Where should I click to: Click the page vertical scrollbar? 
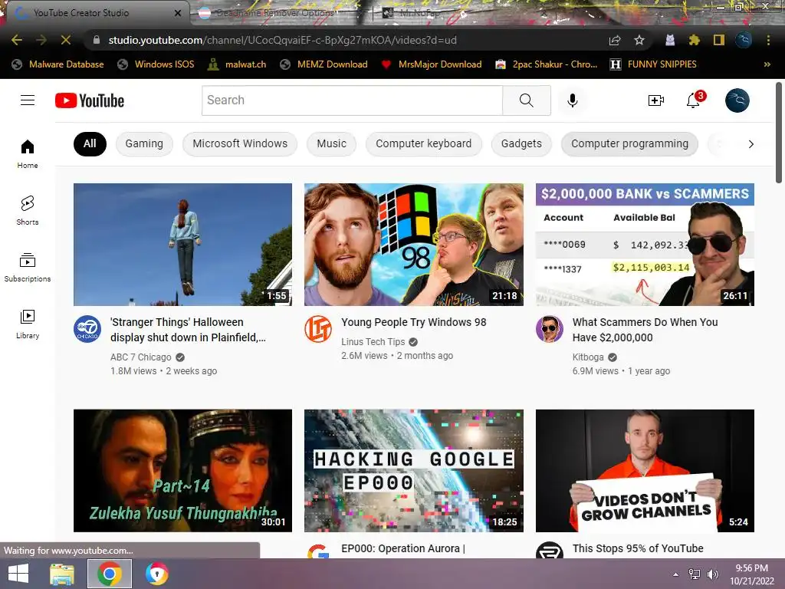point(779,133)
